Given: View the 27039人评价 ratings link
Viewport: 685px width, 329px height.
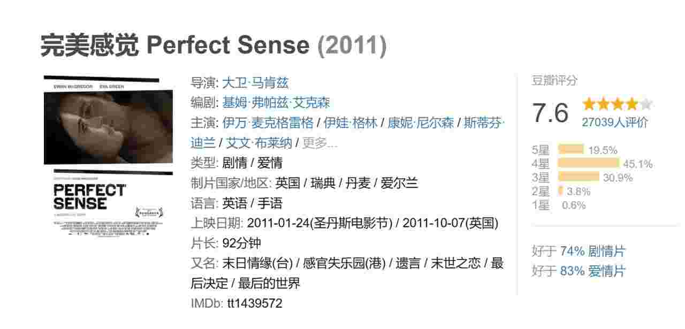Looking at the screenshot, I should (x=615, y=123).
